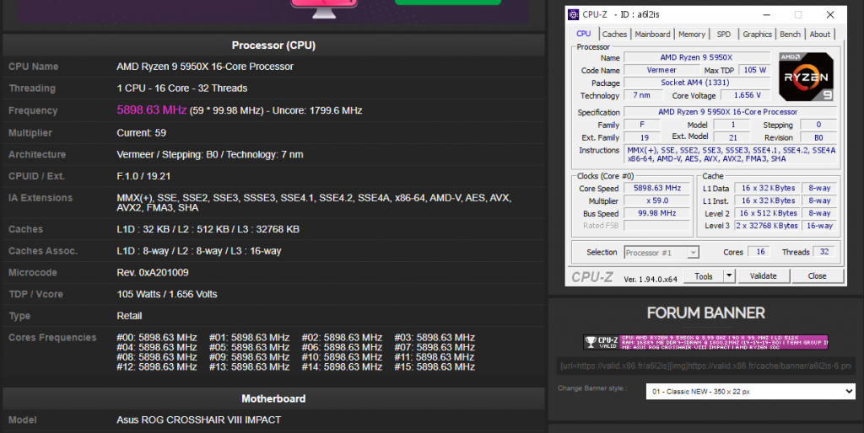The width and height of the screenshot is (864, 433).
Task: Click the CPU Name value on the webpage
Action: coord(205,67)
